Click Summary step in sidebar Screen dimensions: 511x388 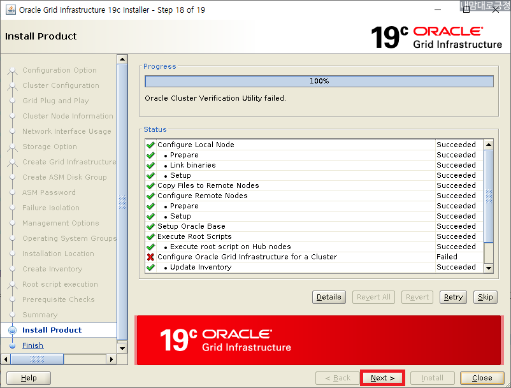(x=40, y=315)
